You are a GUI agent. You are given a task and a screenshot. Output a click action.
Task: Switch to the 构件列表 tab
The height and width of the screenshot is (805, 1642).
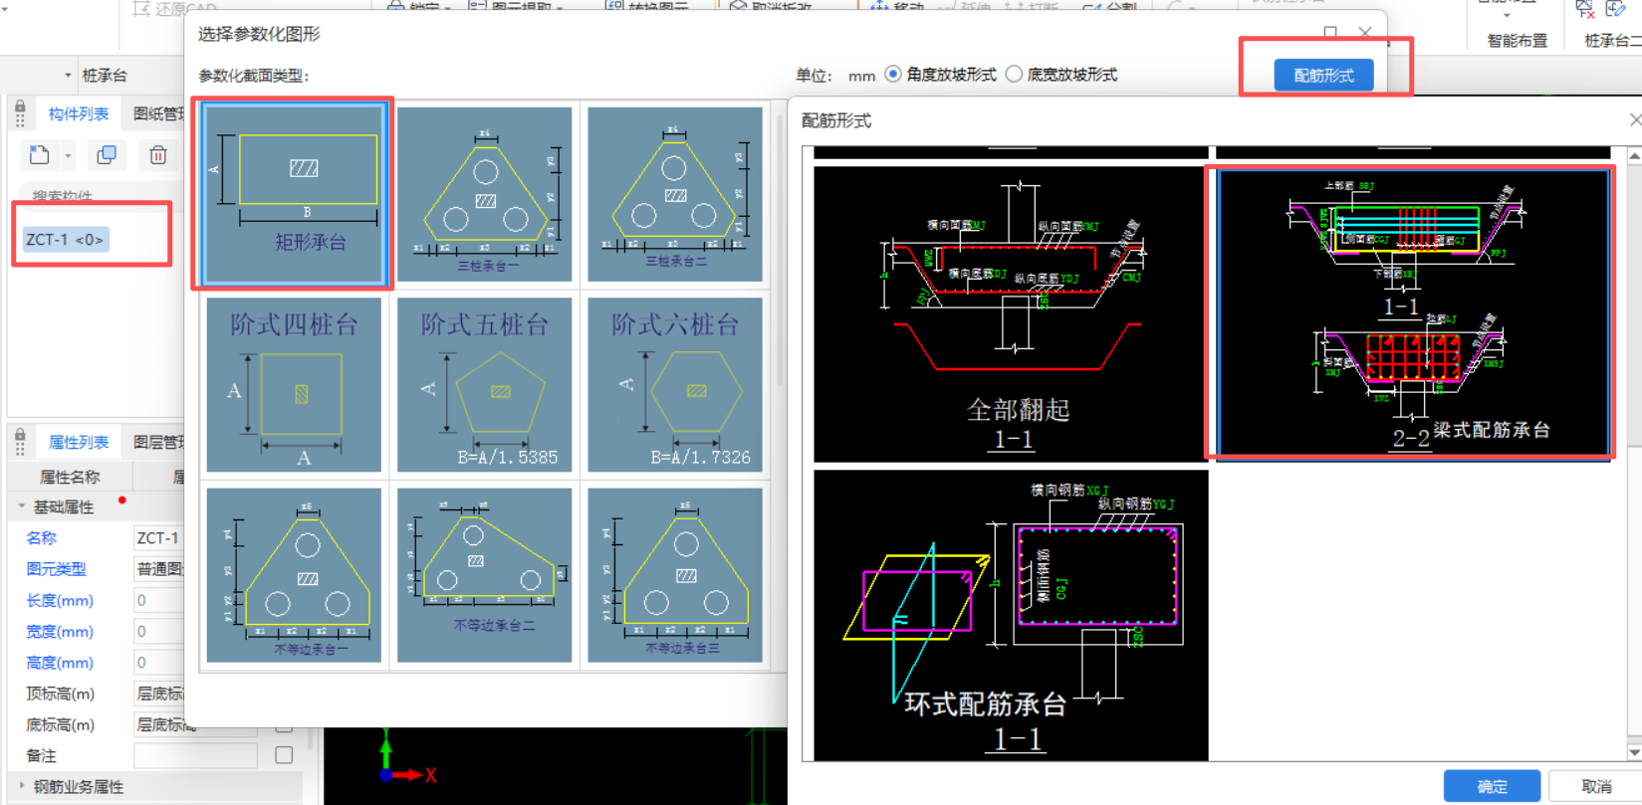(x=79, y=114)
